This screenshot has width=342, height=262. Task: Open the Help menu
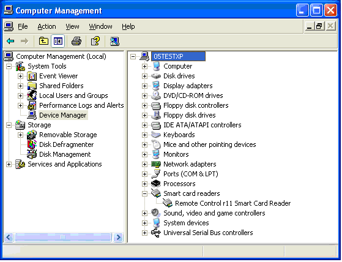[x=128, y=26]
